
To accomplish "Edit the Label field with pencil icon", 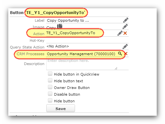I will click(x=126, y=20).
